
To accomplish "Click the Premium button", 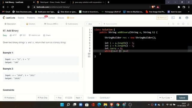I will point(162,18).
